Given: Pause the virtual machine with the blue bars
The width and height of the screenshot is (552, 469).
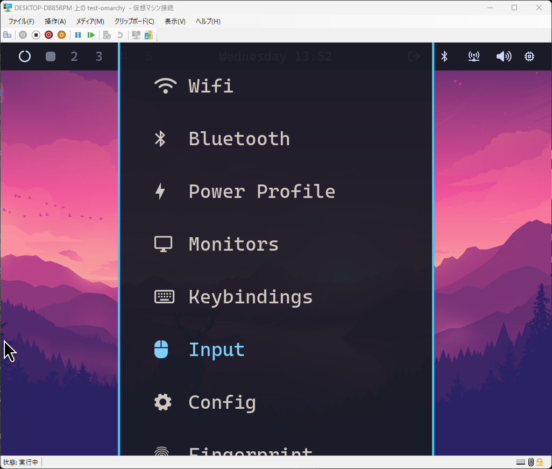Looking at the screenshot, I should (78, 35).
